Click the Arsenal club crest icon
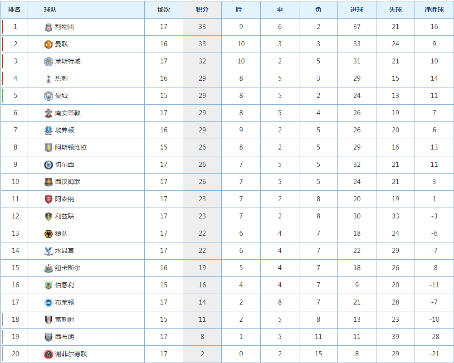Image resolution: width=454 pixels, height=363 pixels. pyautogui.click(x=49, y=199)
